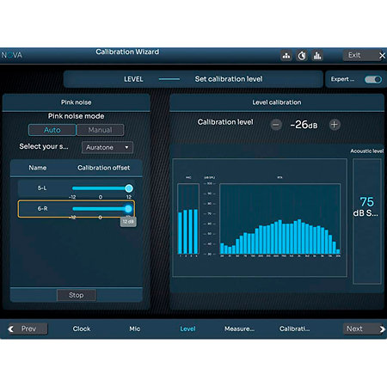Open the bar chart analyzer icon
This screenshot has height=387, width=387.
coord(317,56)
